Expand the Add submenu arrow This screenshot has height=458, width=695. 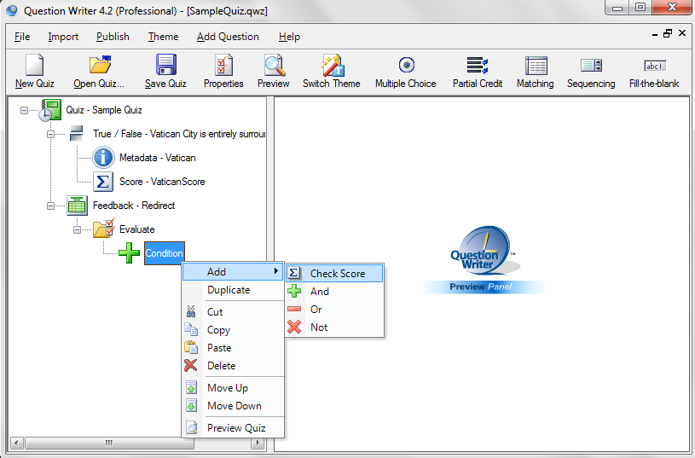(276, 271)
